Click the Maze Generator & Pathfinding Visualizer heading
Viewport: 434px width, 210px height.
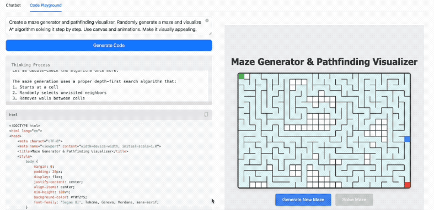pos(324,62)
